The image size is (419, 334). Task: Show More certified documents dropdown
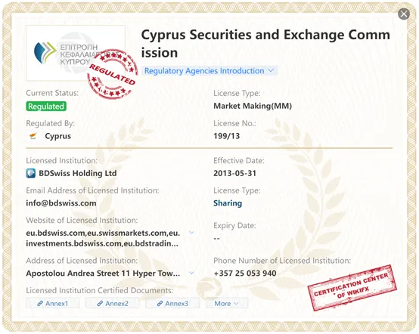(227, 303)
